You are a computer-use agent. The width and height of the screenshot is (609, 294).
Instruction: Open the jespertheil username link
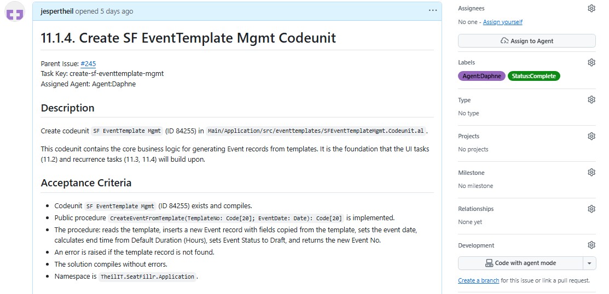coord(57,11)
